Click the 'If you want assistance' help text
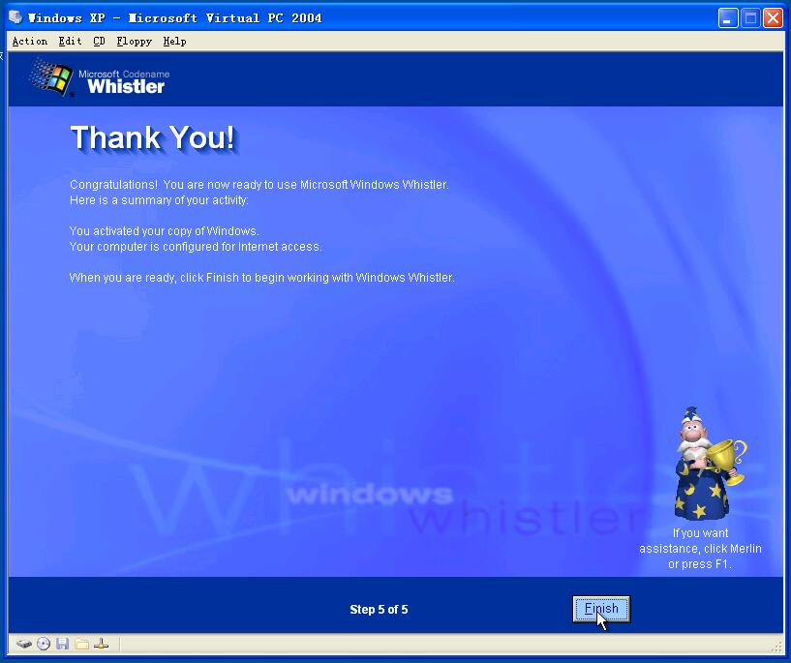This screenshot has width=791, height=663. pyautogui.click(x=700, y=549)
